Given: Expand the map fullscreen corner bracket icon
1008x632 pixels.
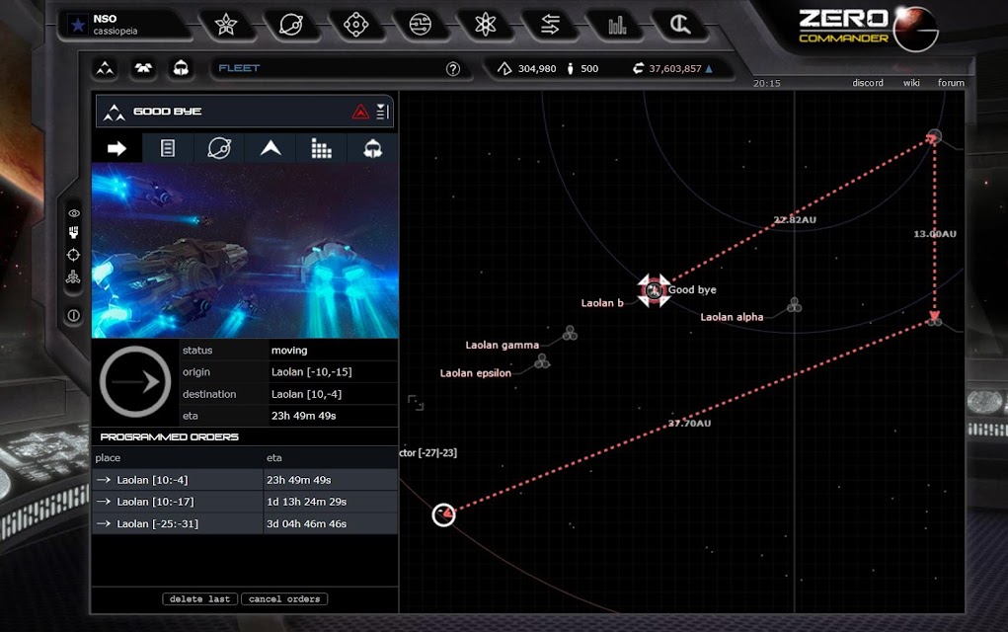Looking at the screenshot, I should click(416, 403).
